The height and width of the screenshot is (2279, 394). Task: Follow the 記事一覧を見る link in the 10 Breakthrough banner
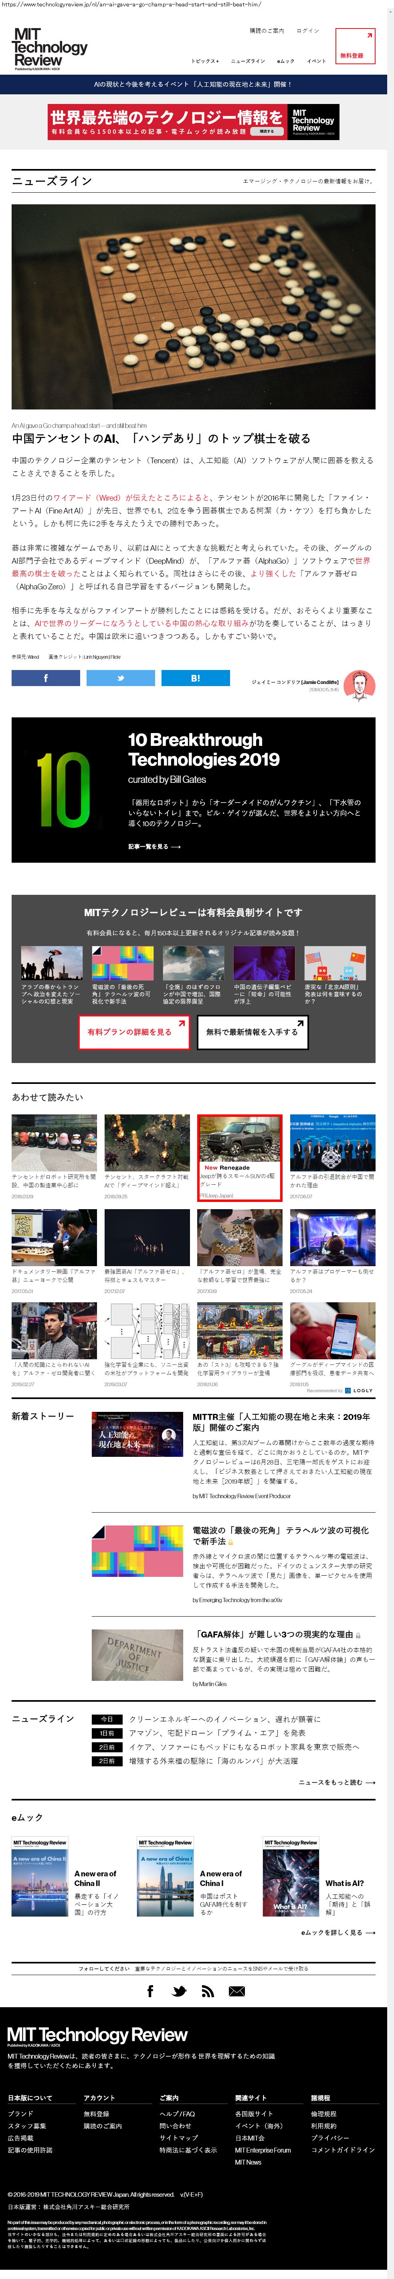(154, 847)
